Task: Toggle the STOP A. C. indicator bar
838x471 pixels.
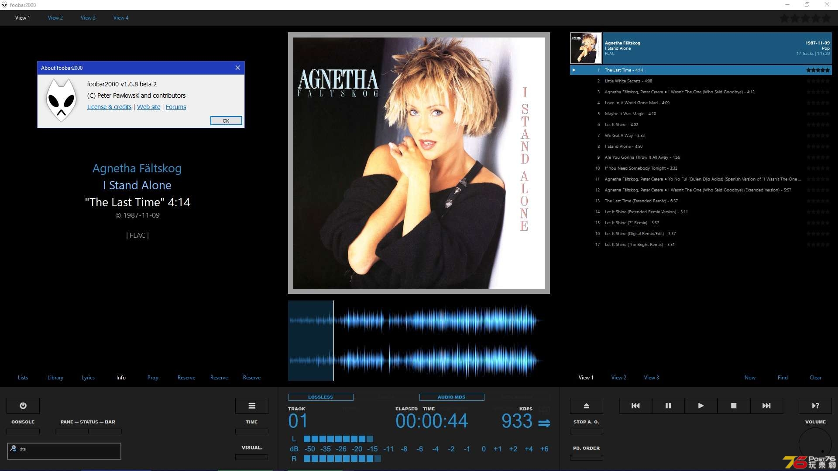Action: tap(587, 431)
